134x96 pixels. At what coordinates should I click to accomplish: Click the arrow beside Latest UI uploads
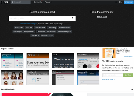(x=132, y=89)
